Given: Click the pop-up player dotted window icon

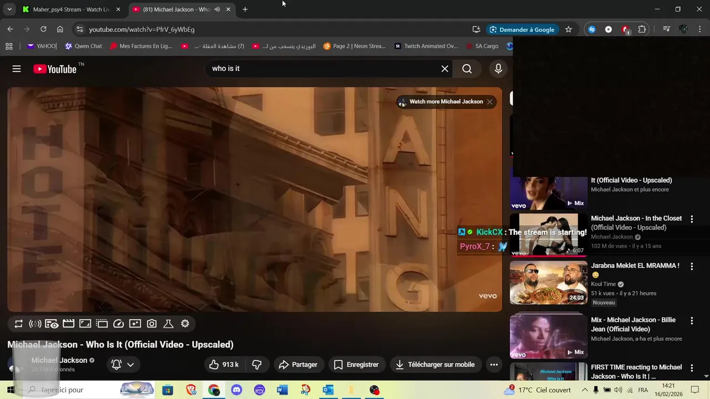Looking at the screenshot, I should tap(102, 324).
